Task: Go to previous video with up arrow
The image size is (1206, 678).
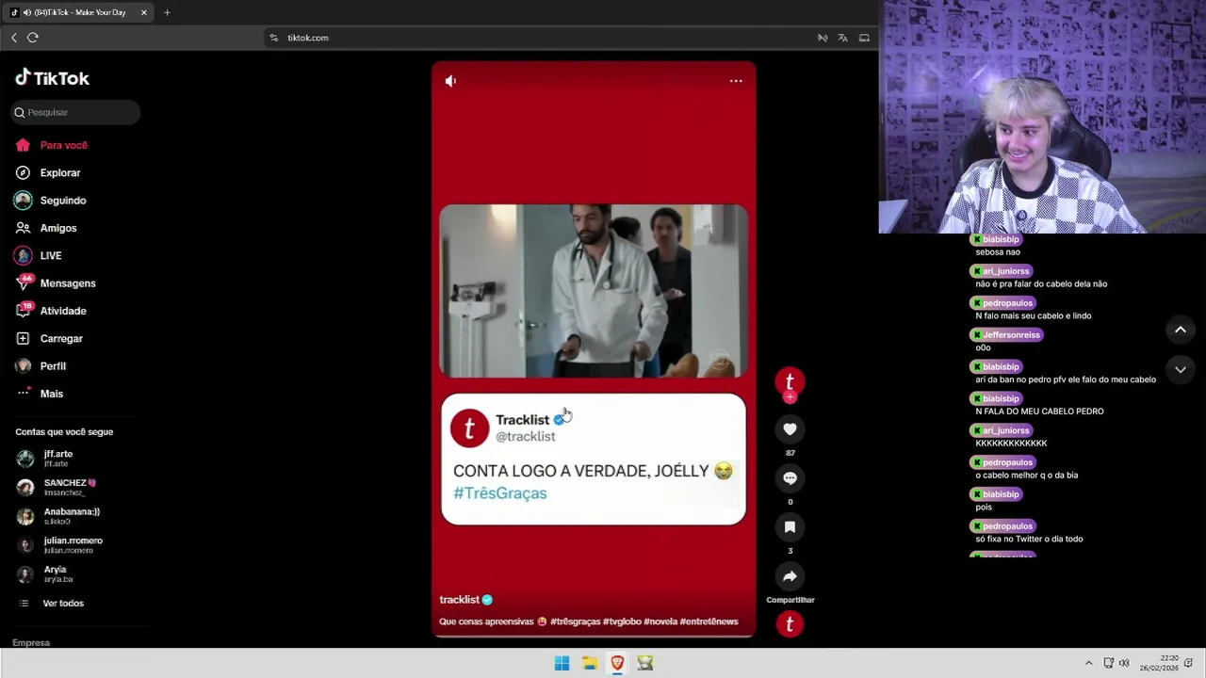Action: pos(1180,330)
